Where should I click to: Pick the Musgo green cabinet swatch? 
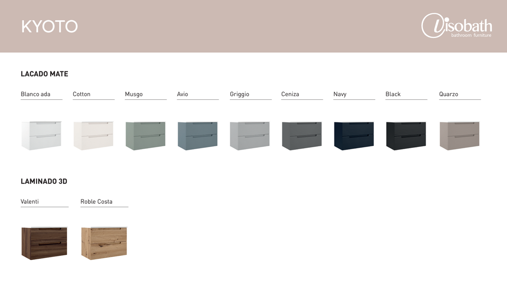coord(145,135)
